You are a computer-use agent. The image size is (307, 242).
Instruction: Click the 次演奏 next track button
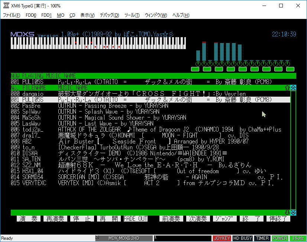[x=198, y=219]
